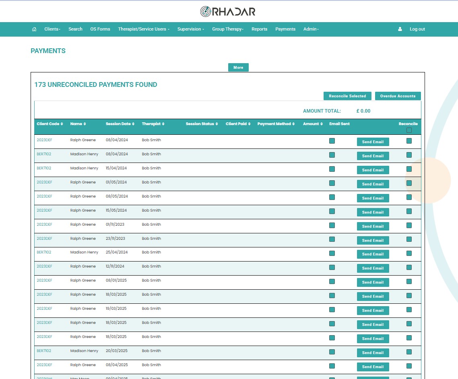Open client code 2023DEF dated 12/11/2024

coord(44,266)
